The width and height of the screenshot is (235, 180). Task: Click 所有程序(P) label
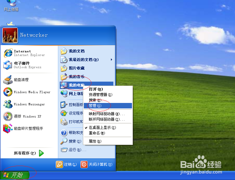coord(25,153)
